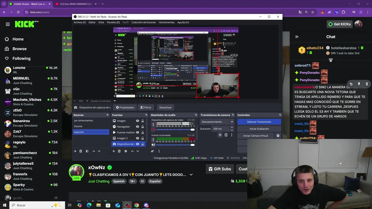Open Vista menu in OBS

pyautogui.click(x=101, y=22)
